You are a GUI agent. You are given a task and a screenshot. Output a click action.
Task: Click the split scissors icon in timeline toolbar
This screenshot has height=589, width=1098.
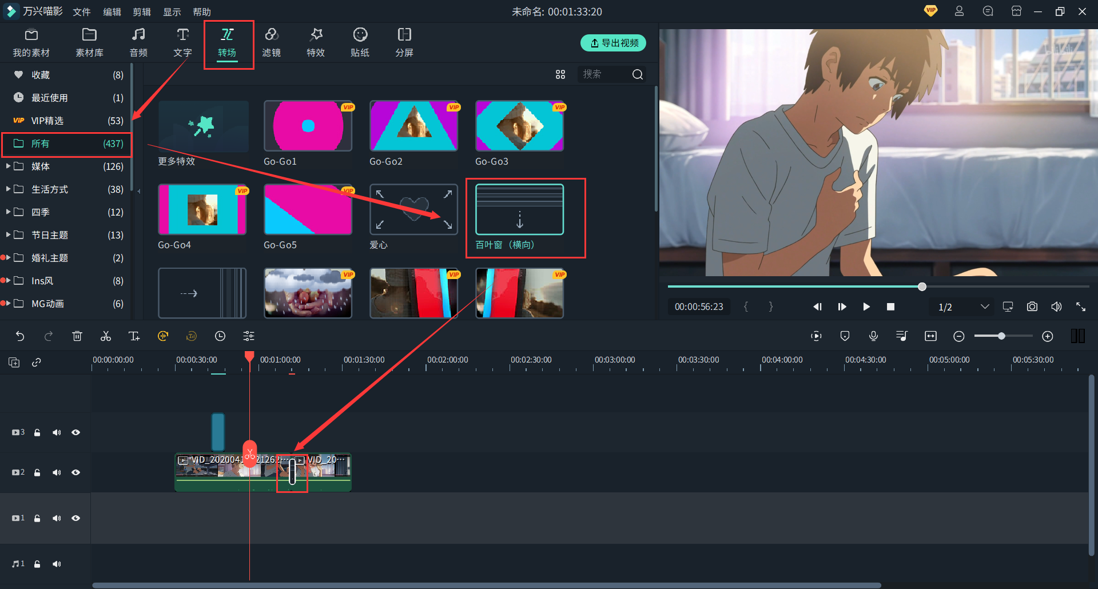pyautogui.click(x=106, y=336)
